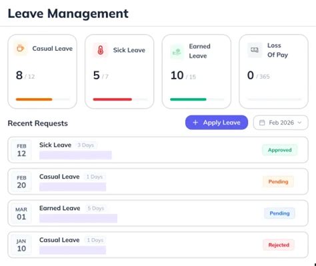Select the JAN 10 date tile
The height and width of the screenshot is (266, 316).
(21, 245)
